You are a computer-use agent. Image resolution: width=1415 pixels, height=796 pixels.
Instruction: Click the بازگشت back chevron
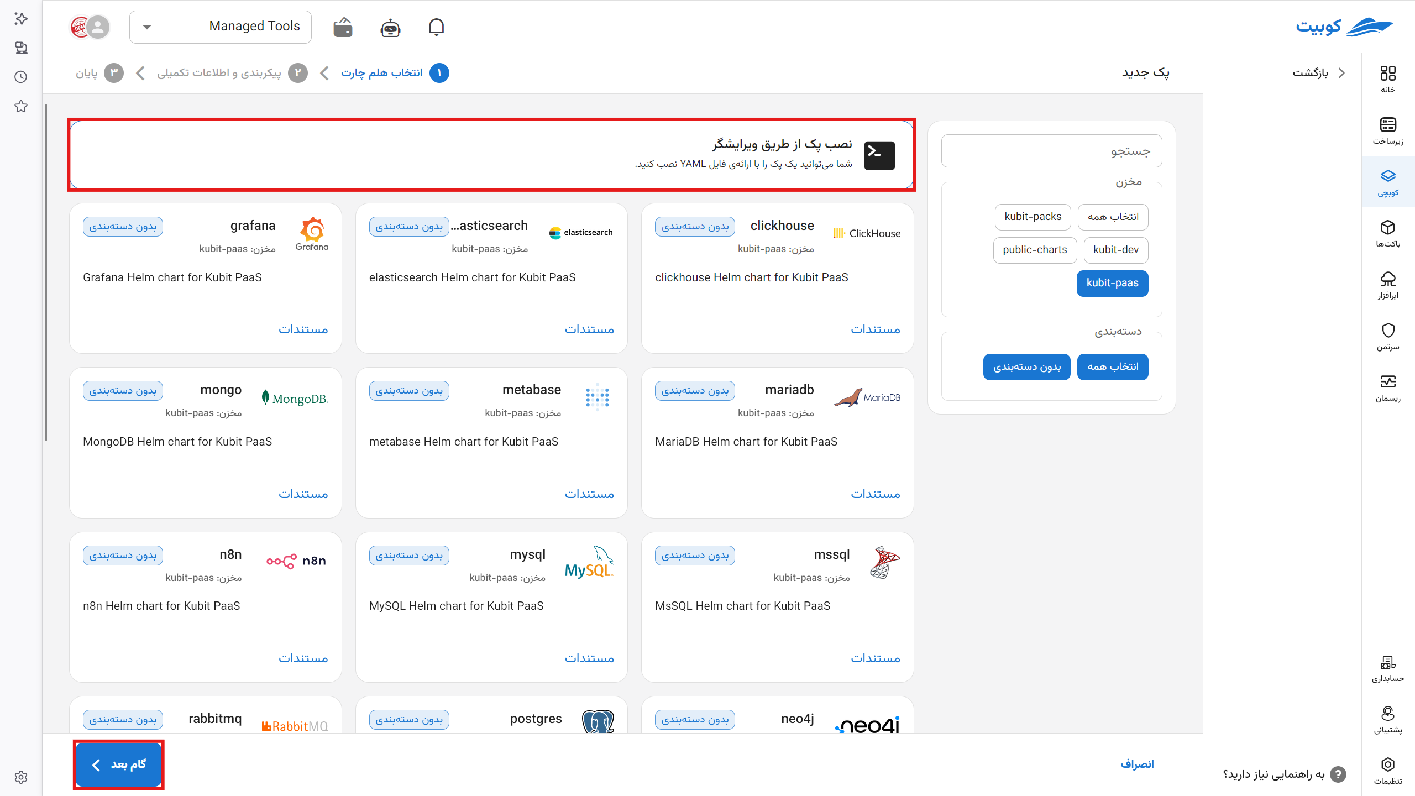point(1341,73)
